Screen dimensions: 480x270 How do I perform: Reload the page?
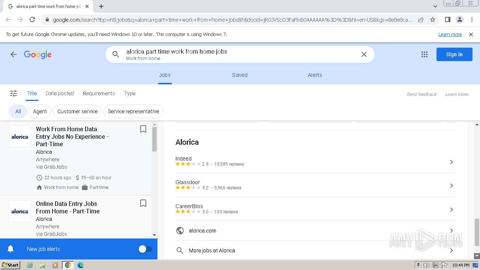point(32,19)
